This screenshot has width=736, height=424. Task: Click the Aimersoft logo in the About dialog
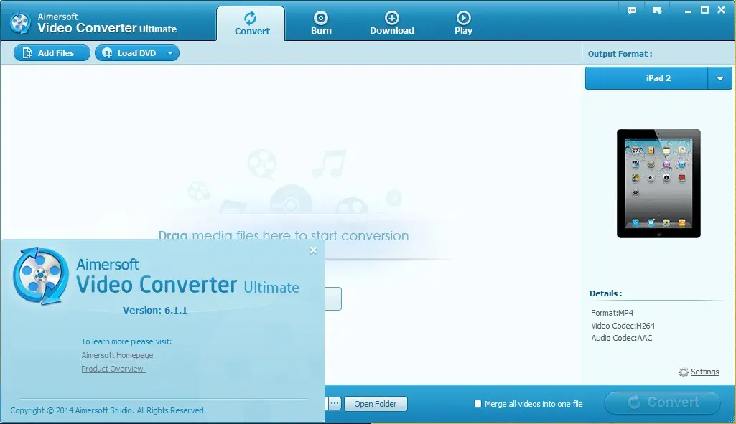coord(40,276)
